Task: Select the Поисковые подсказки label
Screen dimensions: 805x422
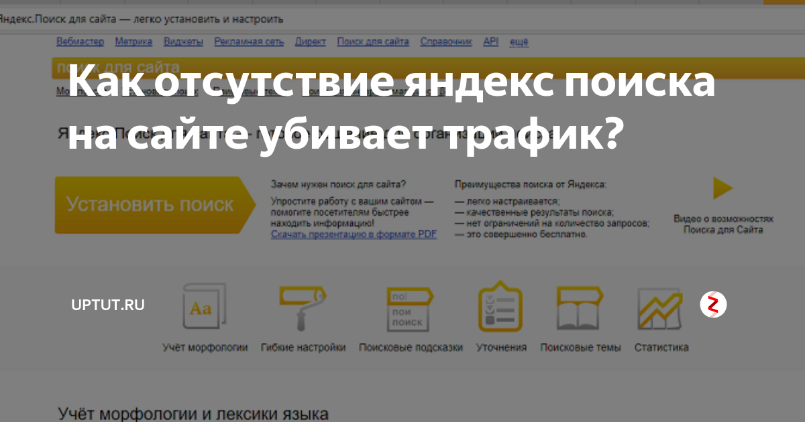Action: [411, 348]
